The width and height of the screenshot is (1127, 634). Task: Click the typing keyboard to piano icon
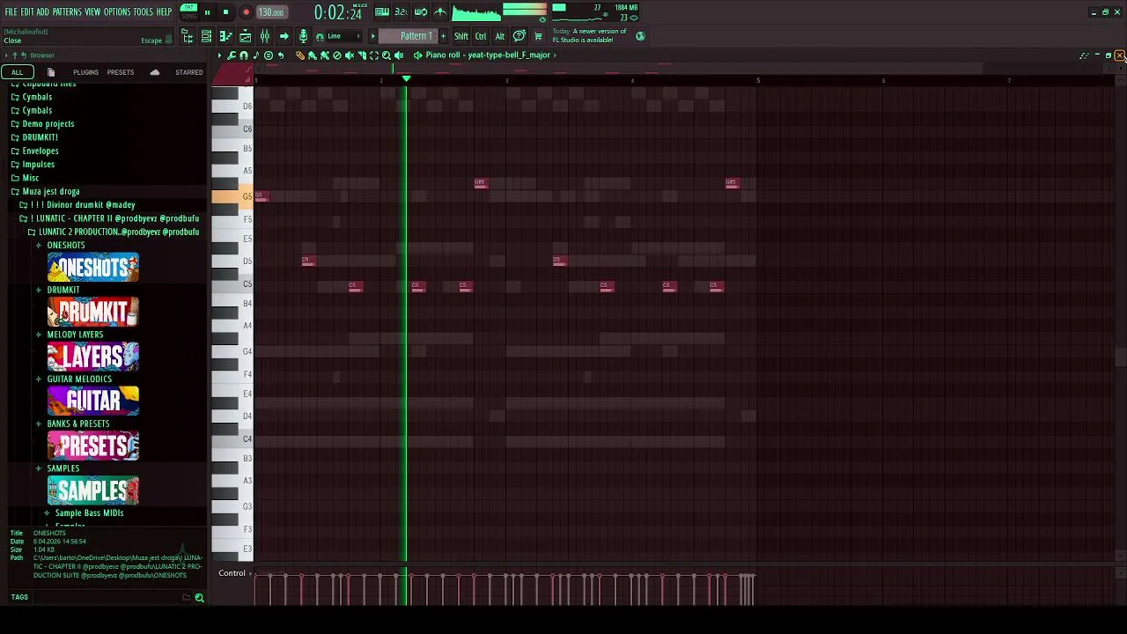pyautogui.click(x=382, y=12)
